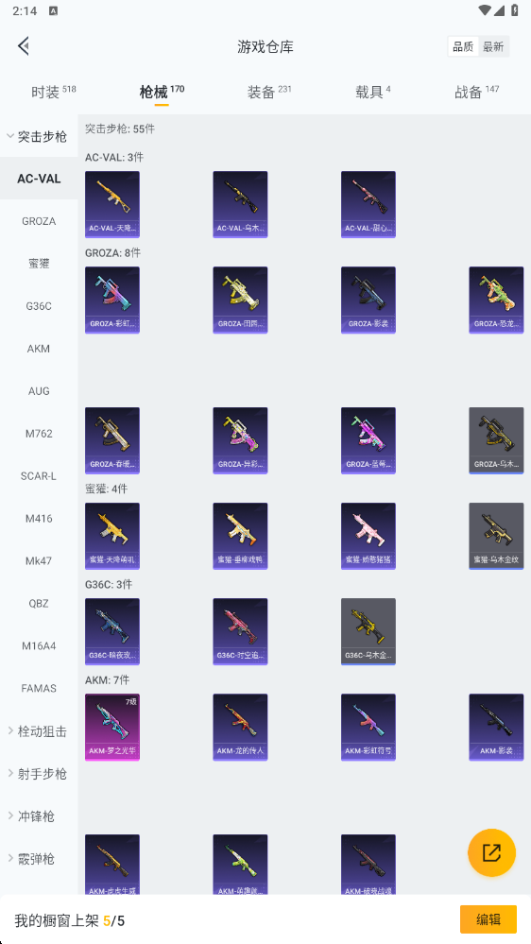Collapse the 突击步枪 category
This screenshot has width=531, height=944.
click(39, 136)
